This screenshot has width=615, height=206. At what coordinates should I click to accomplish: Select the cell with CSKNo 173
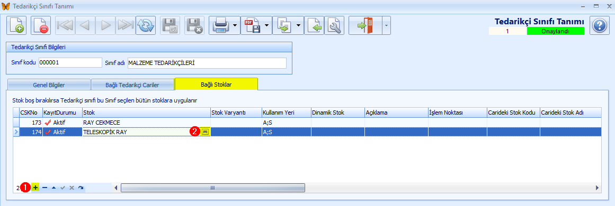pyautogui.click(x=31, y=123)
